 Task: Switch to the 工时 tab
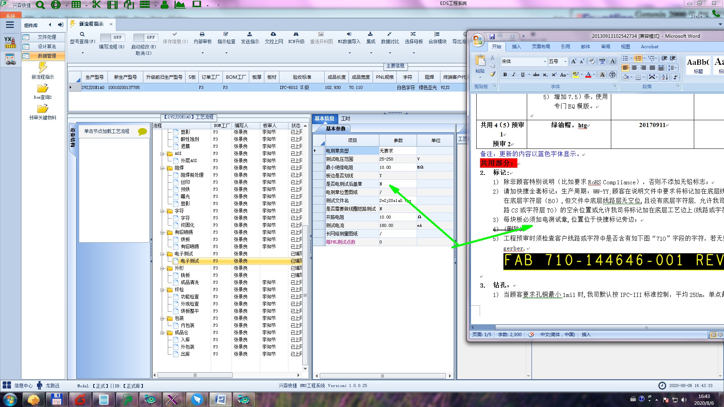(x=345, y=118)
